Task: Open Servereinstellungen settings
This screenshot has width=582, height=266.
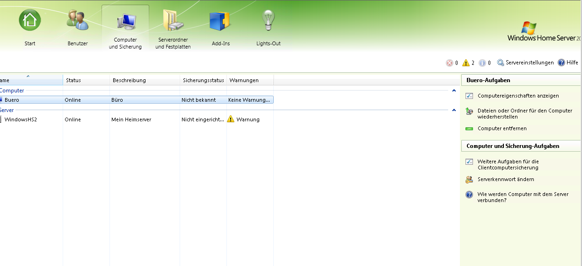Action: click(525, 63)
